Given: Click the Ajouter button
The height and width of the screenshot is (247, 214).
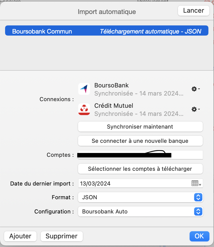Looking at the screenshot, I should pos(20,236).
